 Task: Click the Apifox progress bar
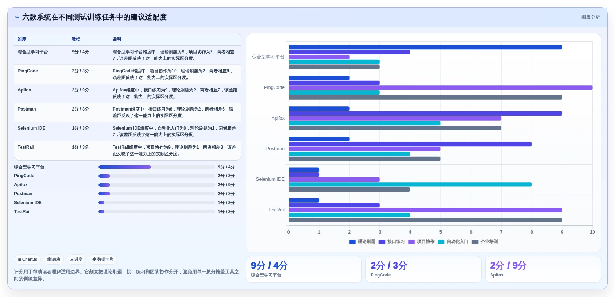coord(157,185)
